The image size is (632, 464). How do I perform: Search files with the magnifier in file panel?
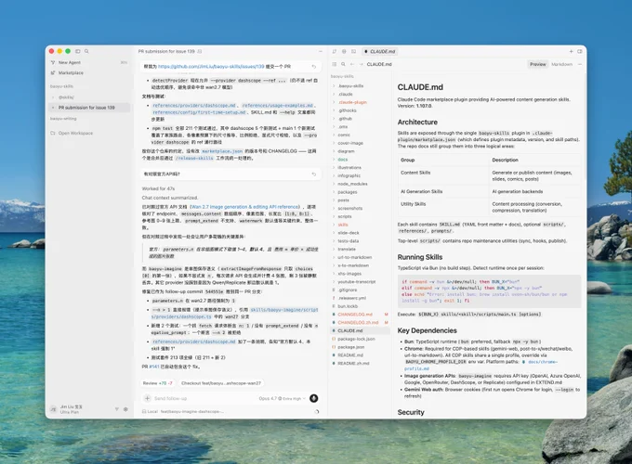click(x=343, y=64)
